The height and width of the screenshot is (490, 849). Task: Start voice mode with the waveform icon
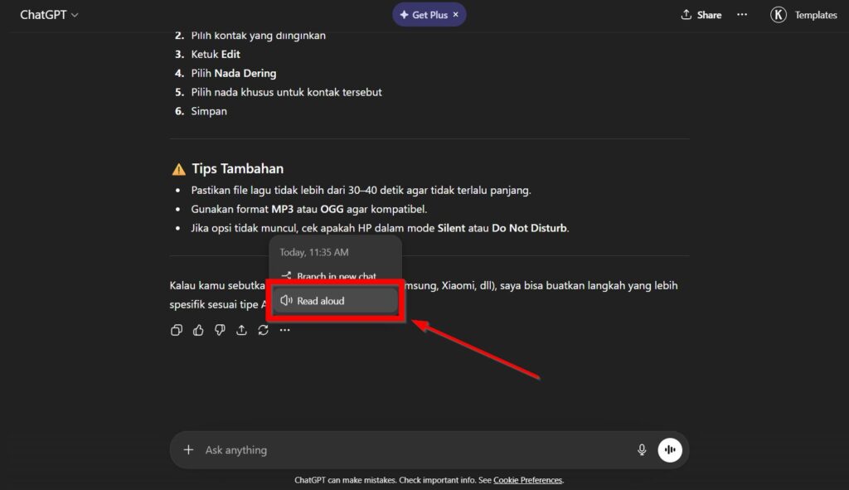(x=670, y=449)
